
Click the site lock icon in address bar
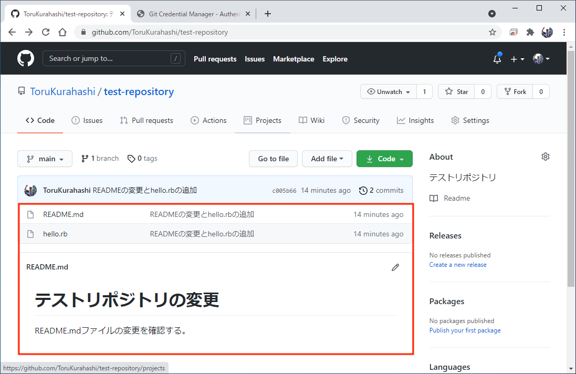coord(83,33)
